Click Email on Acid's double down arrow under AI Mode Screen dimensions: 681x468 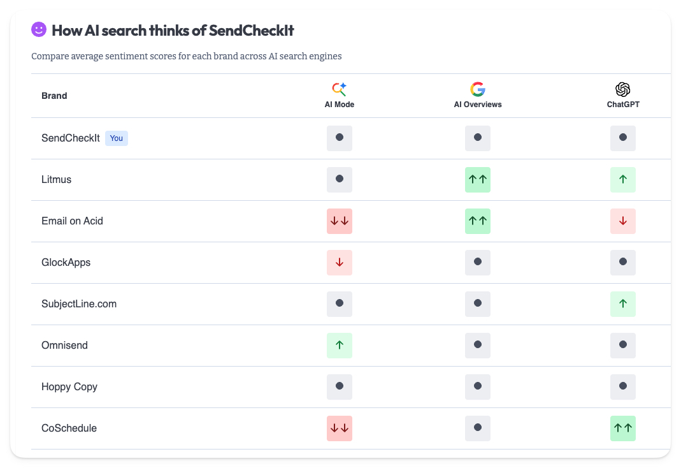[x=339, y=221]
